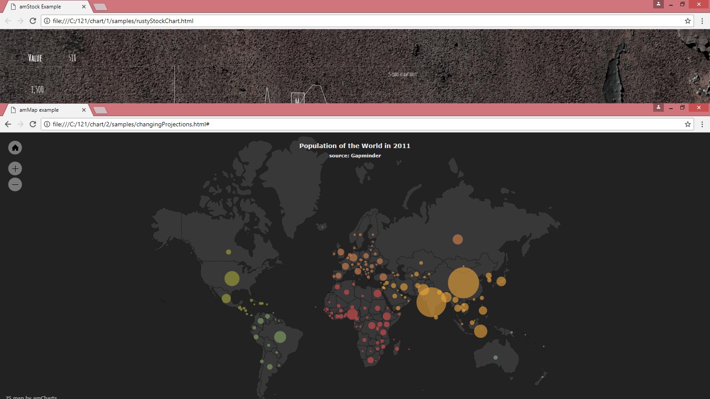Open Chrome menu in the amStock Example window
This screenshot has height=399, width=710.
pyautogui.click(x=702, y=21)
